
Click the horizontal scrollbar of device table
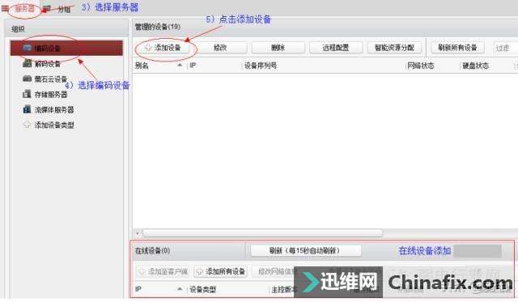click(x=262, y=233)
